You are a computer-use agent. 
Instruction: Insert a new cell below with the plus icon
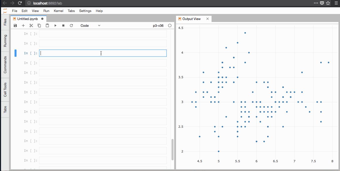(x=23, y=25)
